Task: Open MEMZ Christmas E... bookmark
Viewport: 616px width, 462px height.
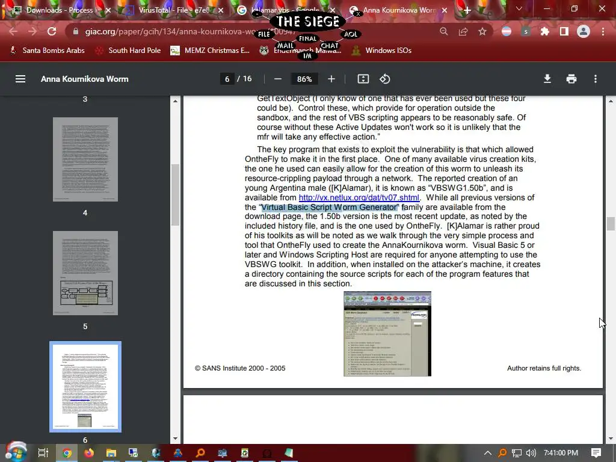Action: coord(210,51)
